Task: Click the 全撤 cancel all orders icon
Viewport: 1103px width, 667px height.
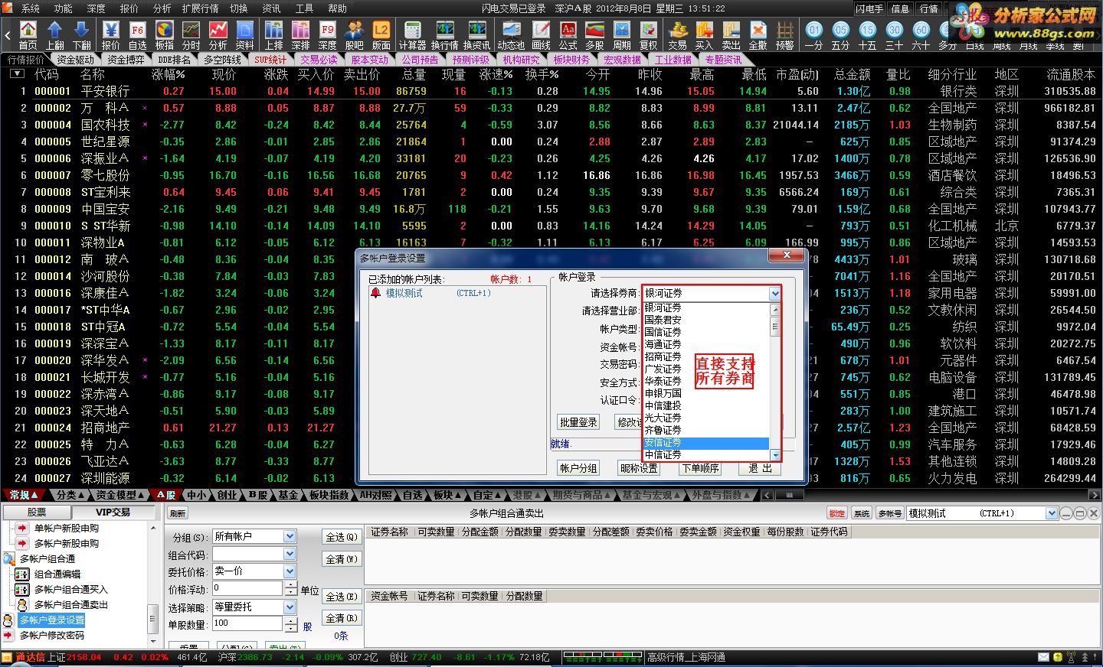Action: [758, 34]
